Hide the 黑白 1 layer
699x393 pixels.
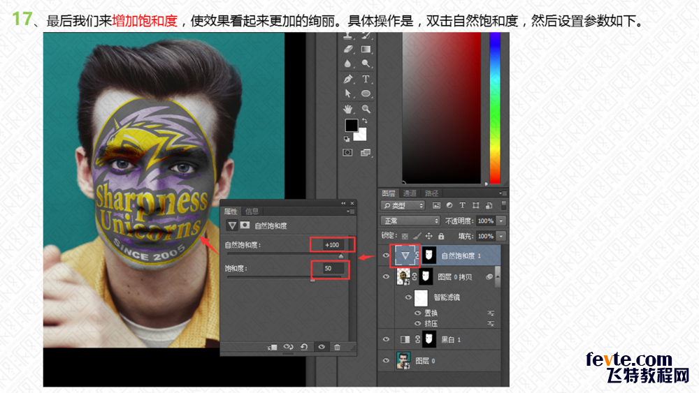[386, 339]
